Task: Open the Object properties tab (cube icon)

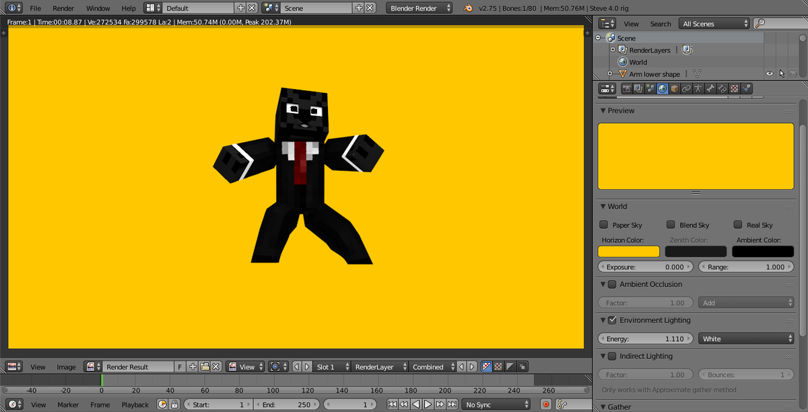Action: click(674, 88)
